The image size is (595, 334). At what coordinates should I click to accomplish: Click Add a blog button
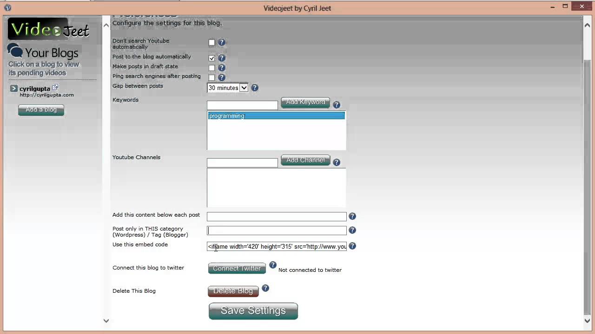[41, 110]
